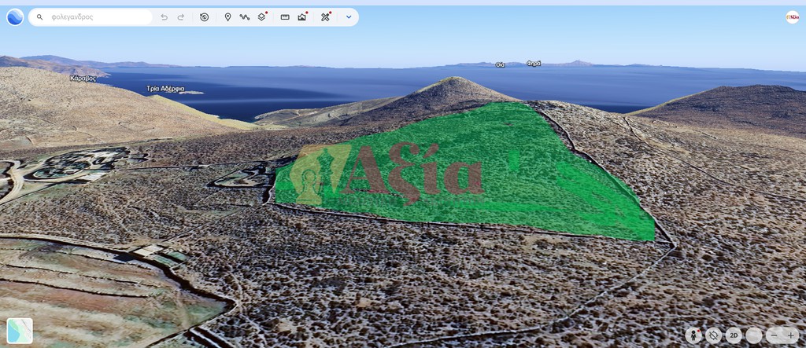Draw a path or polygon

[245, 17]
